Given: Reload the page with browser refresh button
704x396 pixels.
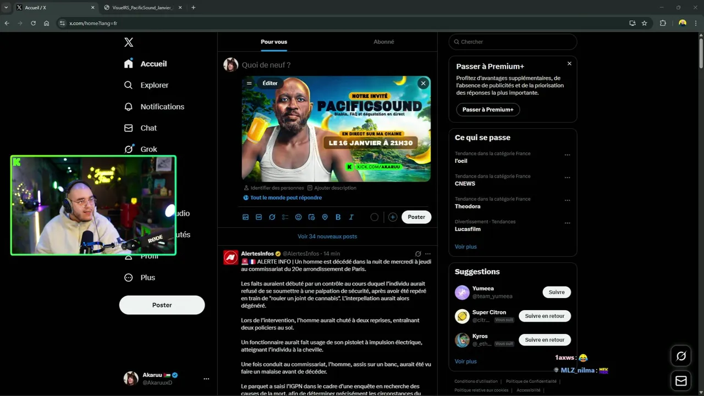Looking at the screenshot, I should pos(33,23).
